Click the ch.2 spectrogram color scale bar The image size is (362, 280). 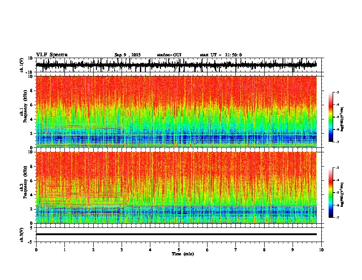tap(331, 193)
